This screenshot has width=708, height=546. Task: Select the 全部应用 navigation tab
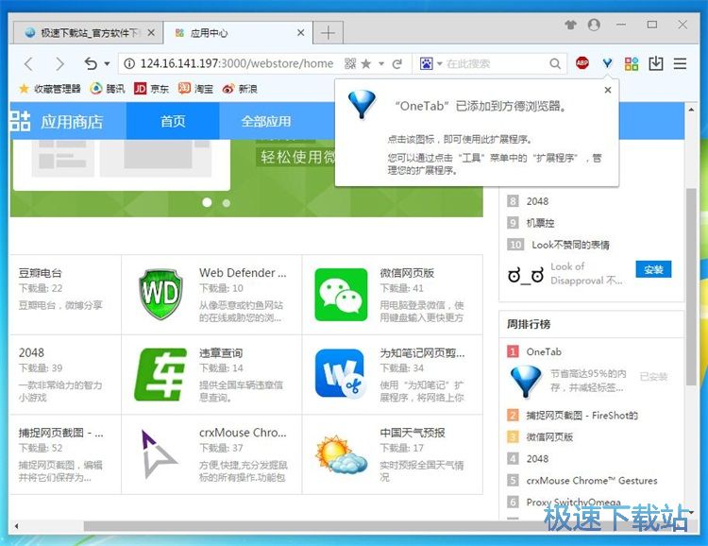click(266, 121)
